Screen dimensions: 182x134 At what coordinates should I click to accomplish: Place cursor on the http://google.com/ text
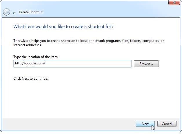[x=30, y=64]
